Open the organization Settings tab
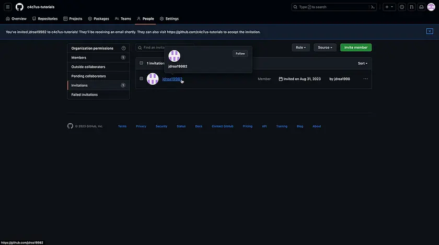Screen dimensions: 439x245 tap(169, 19)
